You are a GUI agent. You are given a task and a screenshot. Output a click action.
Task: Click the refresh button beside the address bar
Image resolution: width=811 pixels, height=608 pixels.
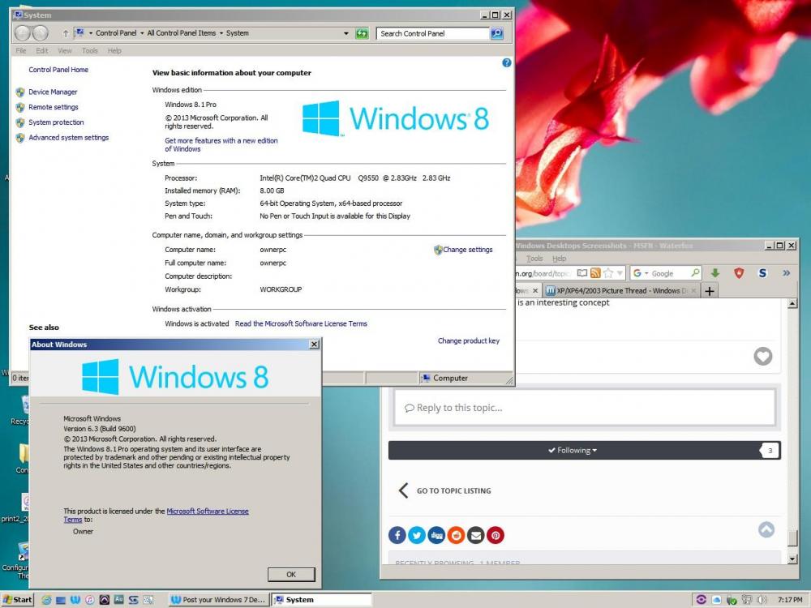click(362, 33)
